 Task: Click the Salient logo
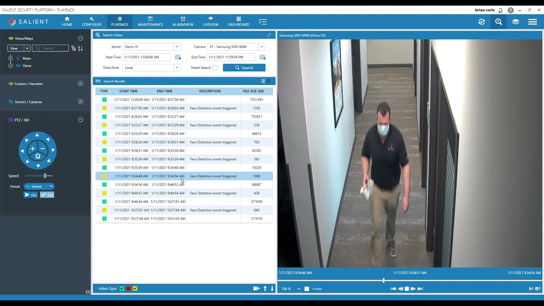[28, 22]
